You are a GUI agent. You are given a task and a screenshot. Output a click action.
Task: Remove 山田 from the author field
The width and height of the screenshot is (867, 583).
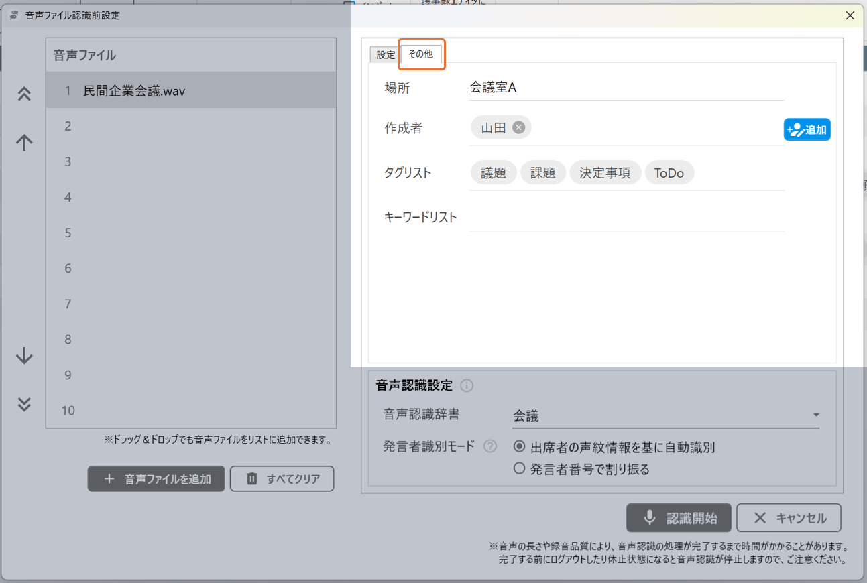(x=518, y=127)
